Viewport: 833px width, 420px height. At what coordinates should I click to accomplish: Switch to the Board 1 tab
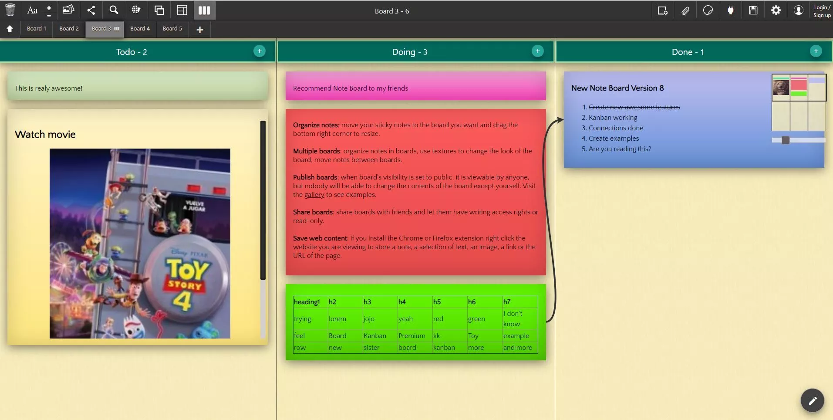36,29
